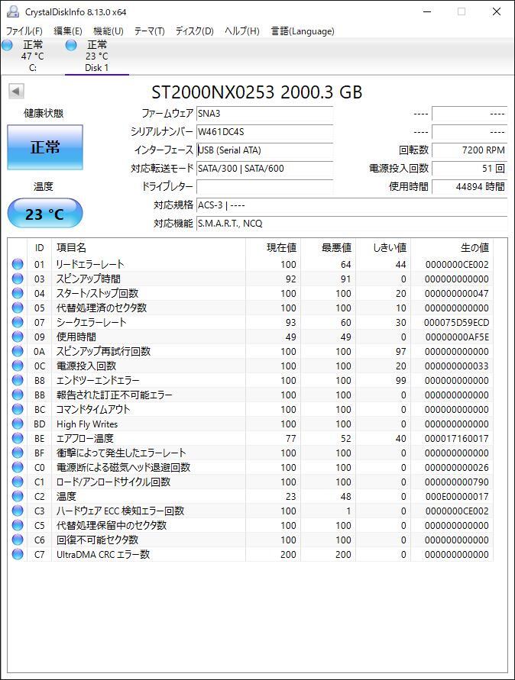Open the 編集(E) menu
Viewport: 515px width, 680px height.
68,31
